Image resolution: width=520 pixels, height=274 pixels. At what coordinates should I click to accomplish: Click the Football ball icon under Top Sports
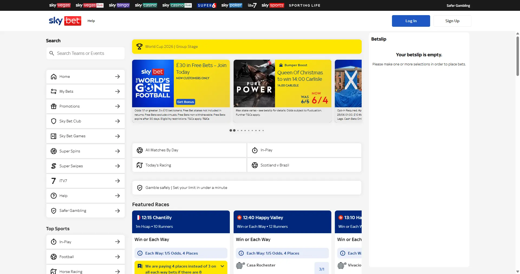pyautogui.click(x=54, y=257)
